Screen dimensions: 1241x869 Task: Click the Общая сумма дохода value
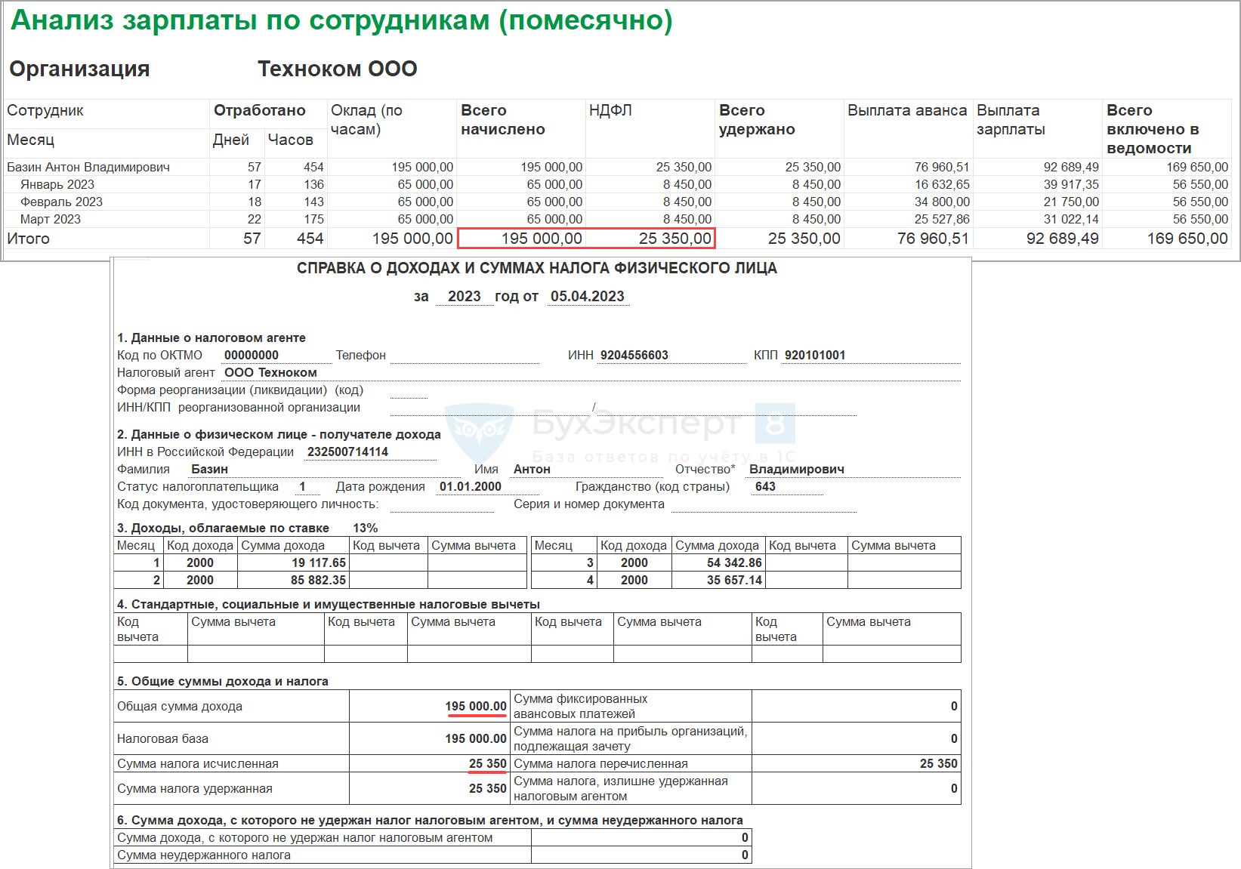point(475,707)
